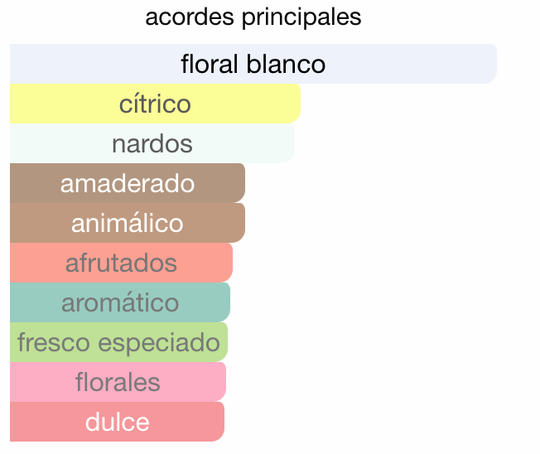Click the 'cítrico' text label

click(155, 104)
